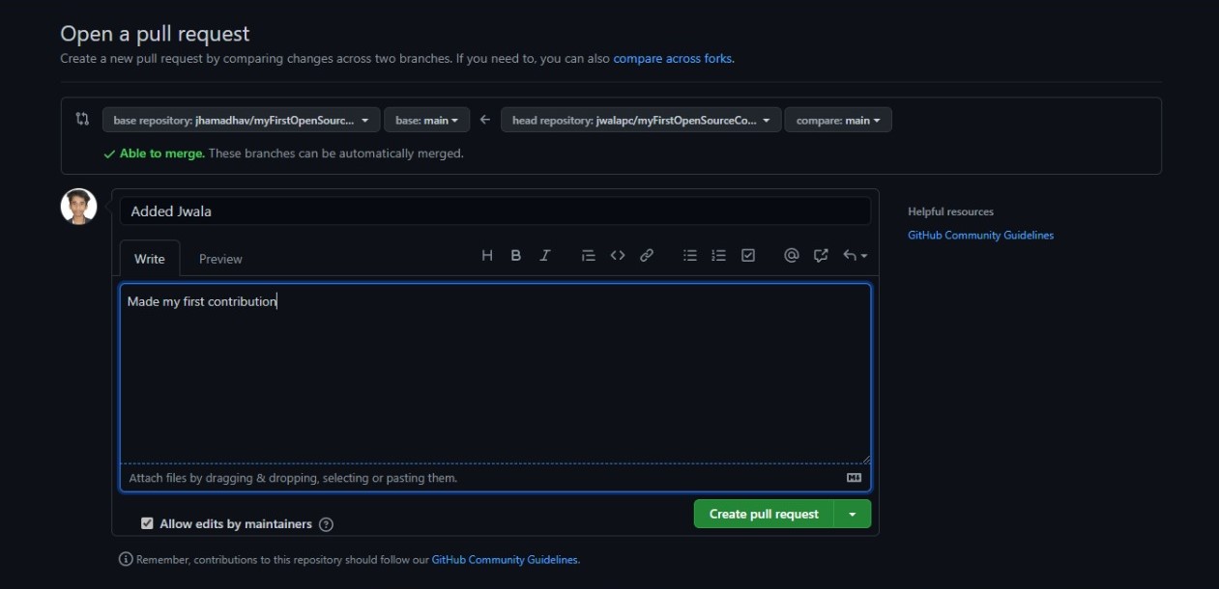This screenshot has width=1219, height=589.
Task: Mention a user with the @ icon
Action: tap(792, 256)
